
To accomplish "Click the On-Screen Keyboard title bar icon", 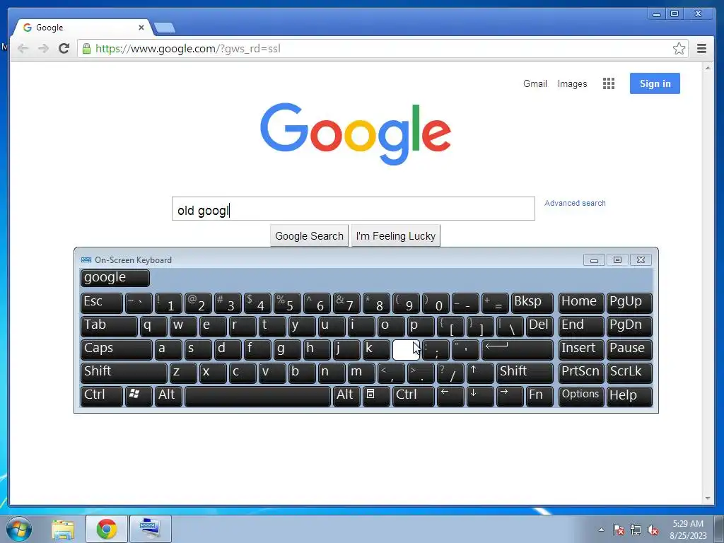I will 86,260.
